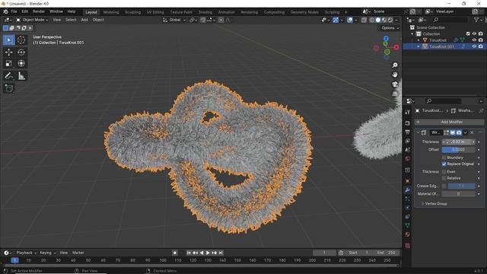Click the Add Modifier button

(449, 122)
